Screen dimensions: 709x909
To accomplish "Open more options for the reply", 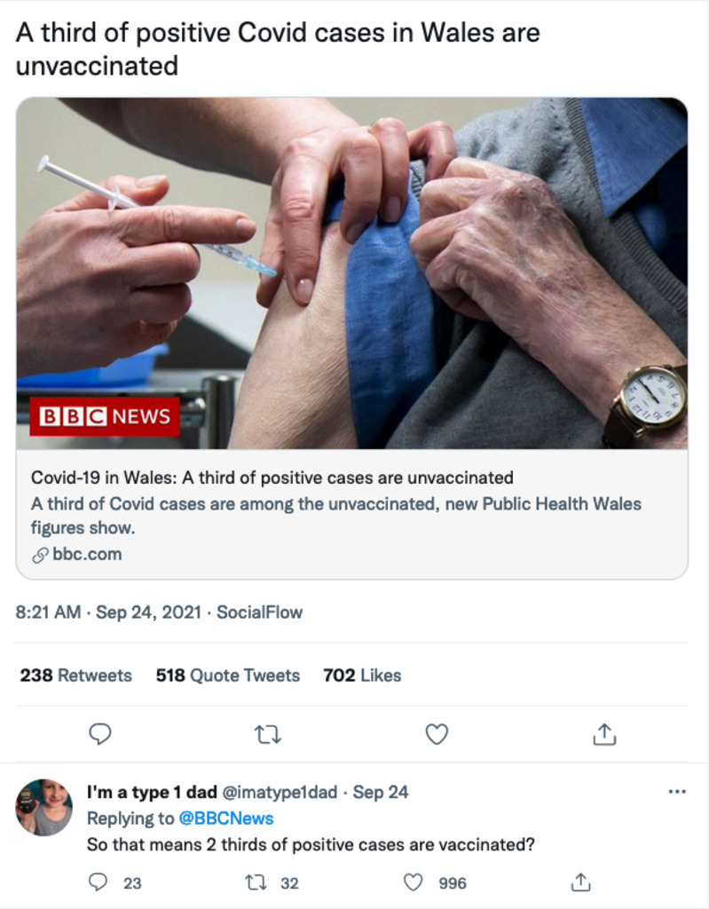I will point(676,792).
